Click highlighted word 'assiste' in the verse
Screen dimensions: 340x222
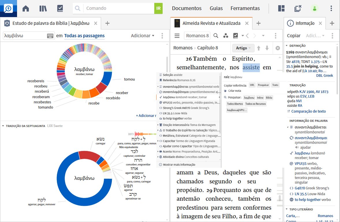tap(251, 68)
